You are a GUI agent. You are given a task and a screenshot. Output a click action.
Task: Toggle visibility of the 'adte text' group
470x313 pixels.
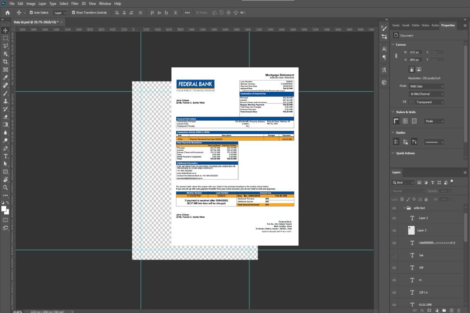click(394, 208)
